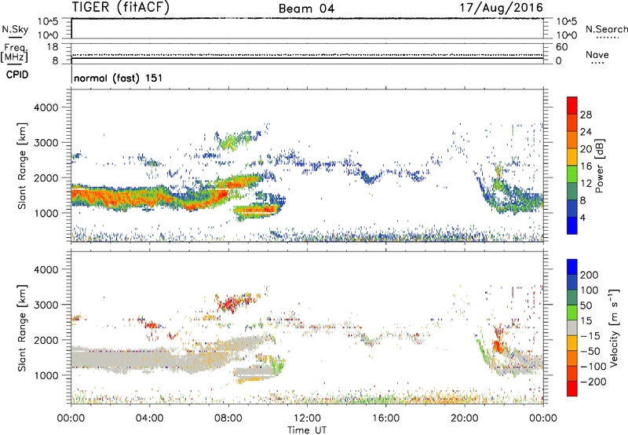Click the 'Freq. [MHz]' axis label
The height and width of the screenshot is (435, 628).
(x=15, y=53)
